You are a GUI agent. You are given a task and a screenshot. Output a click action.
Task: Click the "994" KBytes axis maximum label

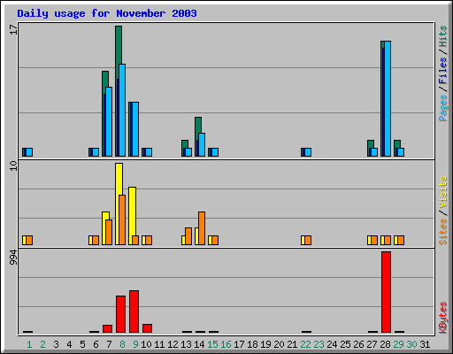click(x=13, y=258)
